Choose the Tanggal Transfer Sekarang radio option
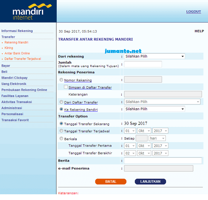The height and width of the screenshot is (200, 208). tap(61, 123)
